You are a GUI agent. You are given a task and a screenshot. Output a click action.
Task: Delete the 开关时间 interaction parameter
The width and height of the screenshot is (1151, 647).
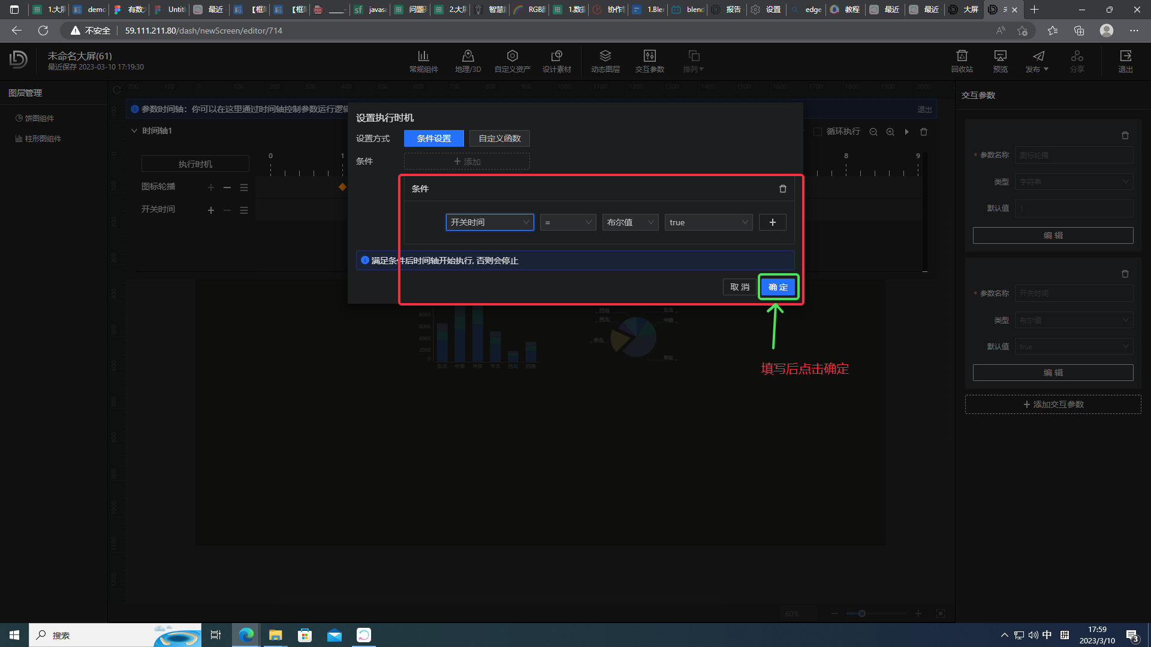1125,274
